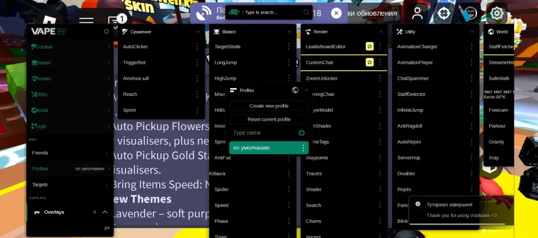The image size is (538, 238).
Task: Click Reset current profile button
Action: click(269, 119)
